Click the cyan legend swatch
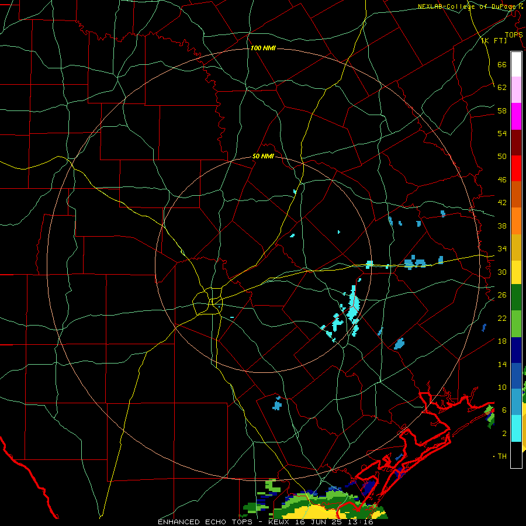This screenshot has width=526, height=526. tap(516, 428)
